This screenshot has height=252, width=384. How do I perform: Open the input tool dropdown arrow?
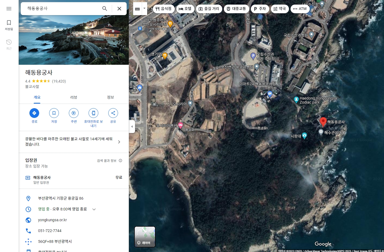point(144,9)
